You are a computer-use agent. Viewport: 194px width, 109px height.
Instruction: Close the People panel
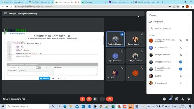[188, 15]
